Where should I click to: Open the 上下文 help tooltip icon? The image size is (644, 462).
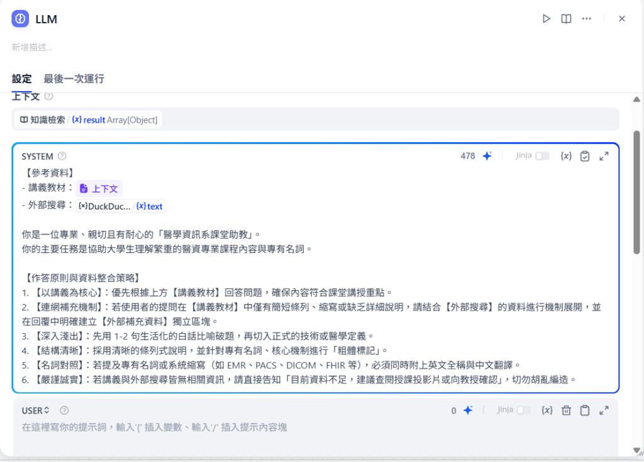[x=48, y=96]
